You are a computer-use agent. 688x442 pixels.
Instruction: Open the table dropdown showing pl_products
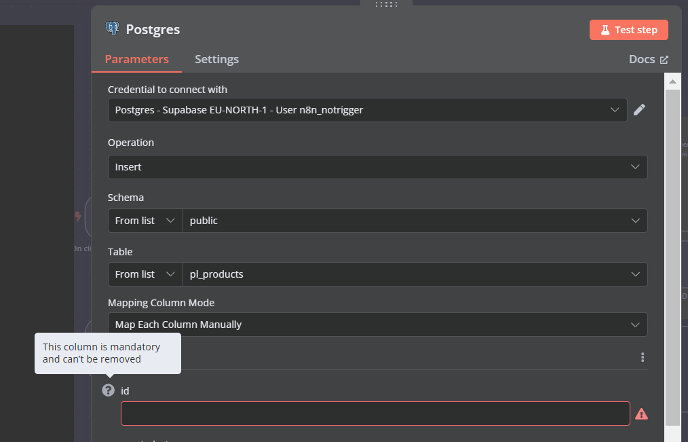[x=415, y=274]
